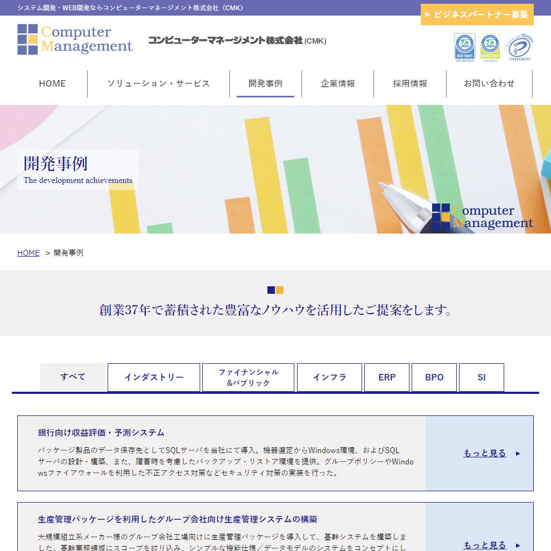Click the ISO/IEC 27001 certification badge
The width and height of the screenshot is (551, 551).
[x=490, y=47]
